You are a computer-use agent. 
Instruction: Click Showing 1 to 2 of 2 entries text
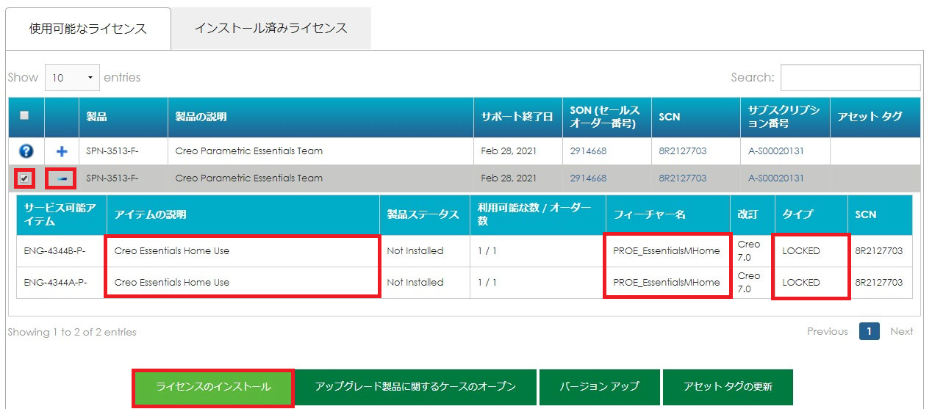click(x=72, y=332)
